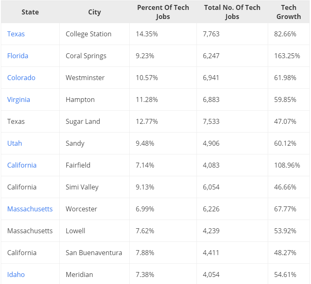Select the College Station city cell
Viewport: 311px width, 284px height.
89,34
